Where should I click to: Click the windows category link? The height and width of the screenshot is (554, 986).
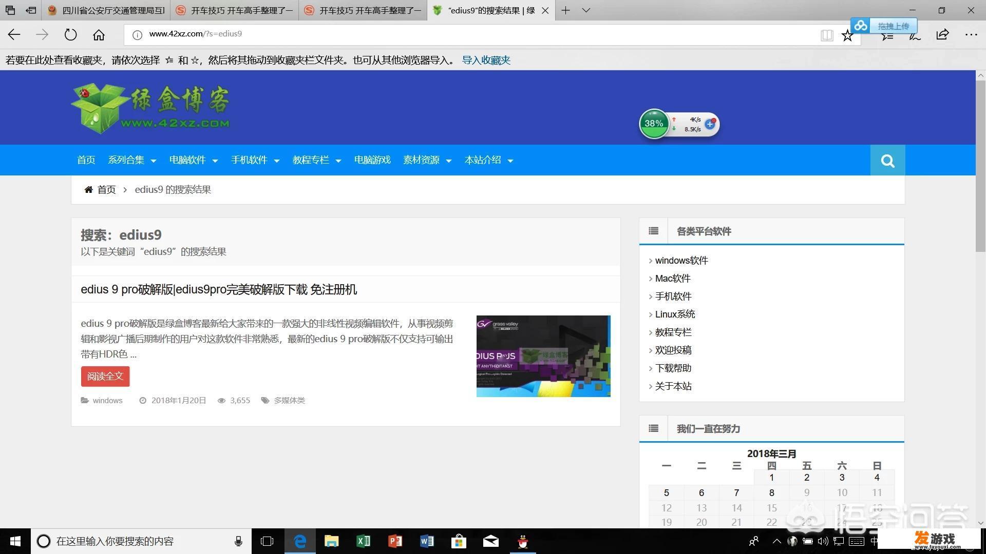pyautogui.click(x=107, y=400)
